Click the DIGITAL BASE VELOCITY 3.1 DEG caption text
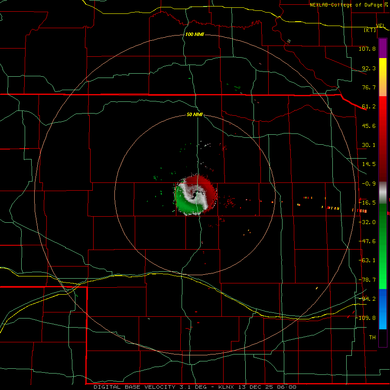 point(150,387)
